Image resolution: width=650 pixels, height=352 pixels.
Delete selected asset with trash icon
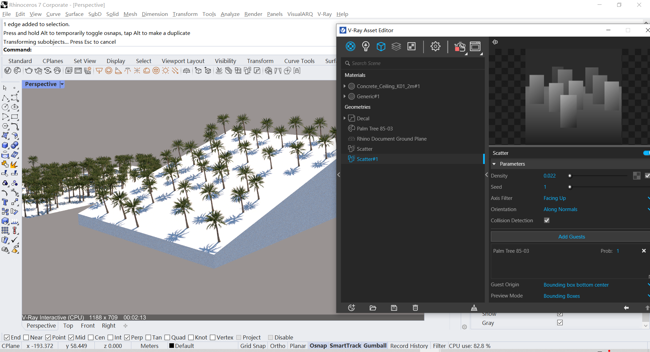coord(415,308)
